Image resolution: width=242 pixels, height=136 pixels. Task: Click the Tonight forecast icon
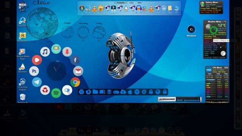click(68, 32)
